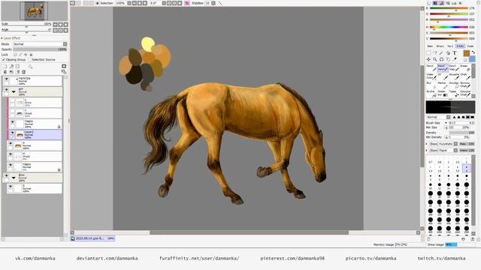Switch to the Binary brush tab

pyautogui.click(x=440, y=46)
